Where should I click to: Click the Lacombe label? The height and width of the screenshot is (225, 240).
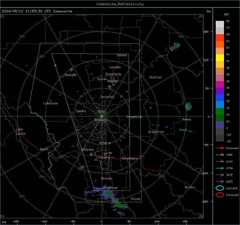(115, 67)
